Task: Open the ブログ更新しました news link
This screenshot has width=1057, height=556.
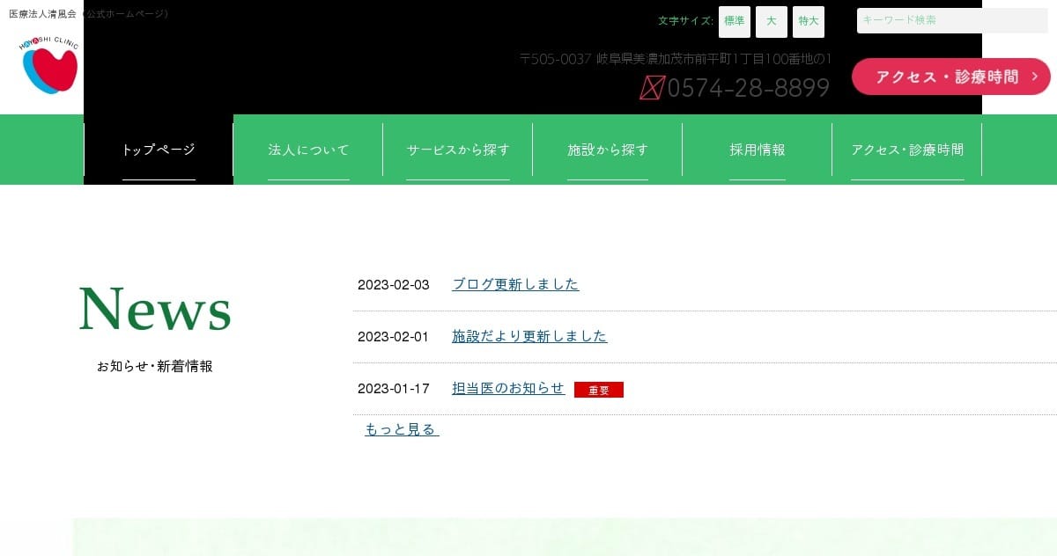Action: 515,284
